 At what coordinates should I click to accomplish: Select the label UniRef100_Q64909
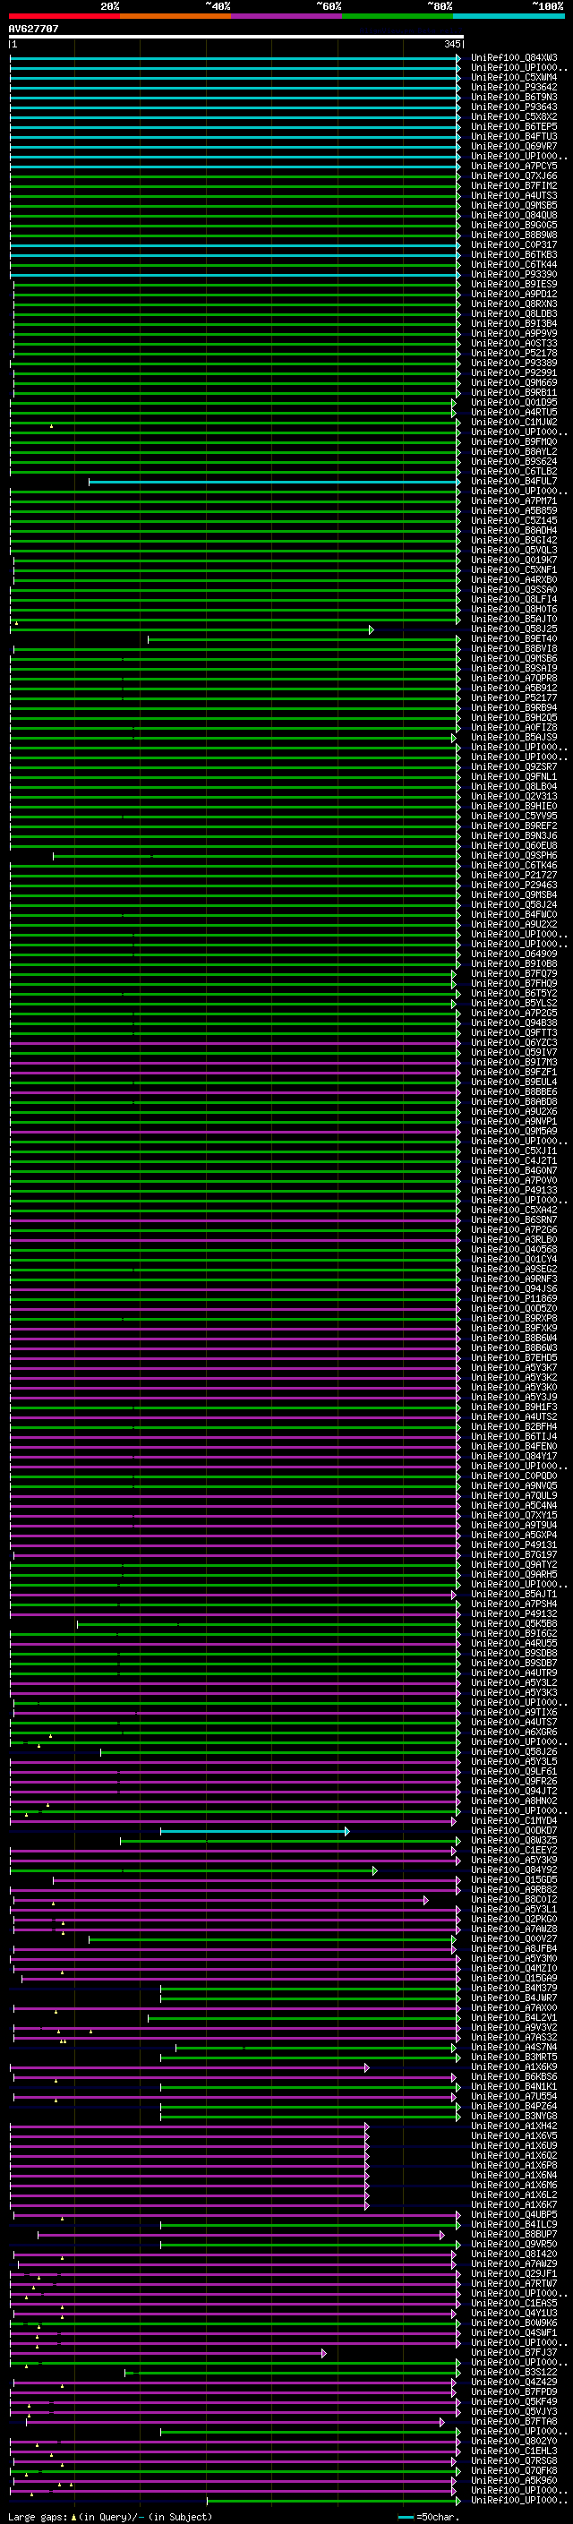pyautogui.click(x=514, y=954)
